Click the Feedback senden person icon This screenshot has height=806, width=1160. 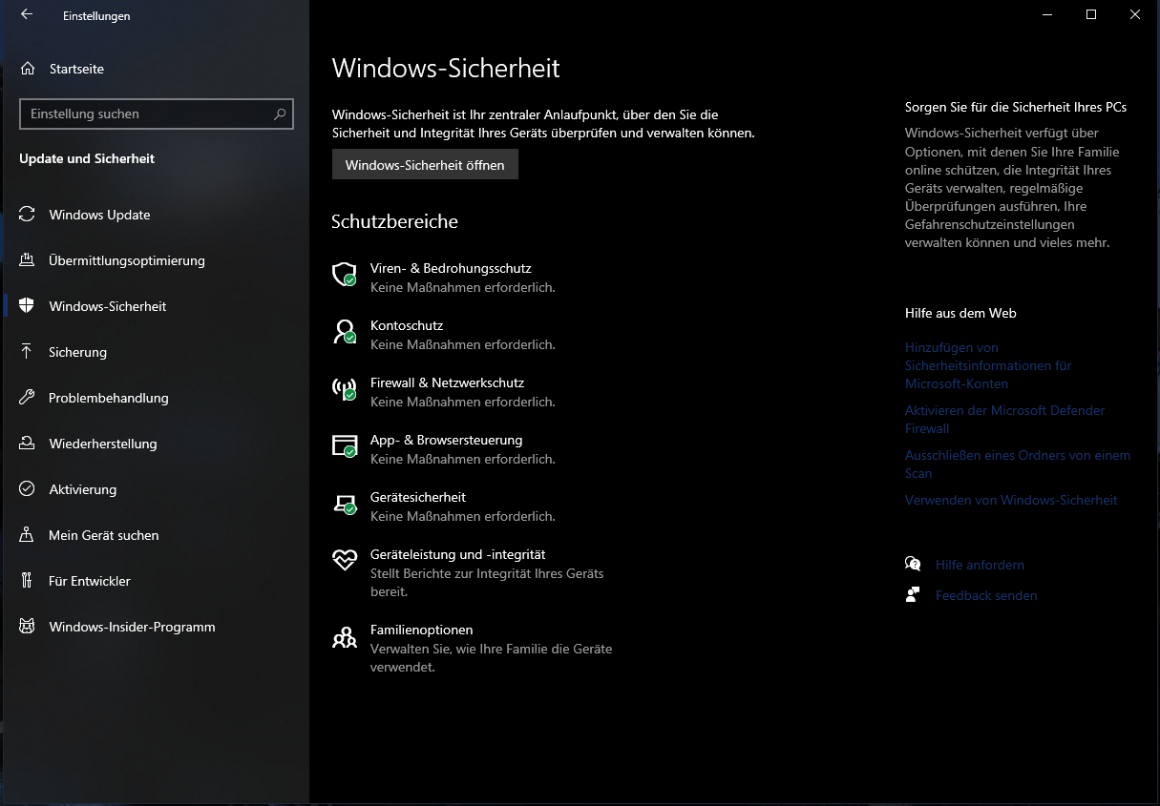point(913,594)
